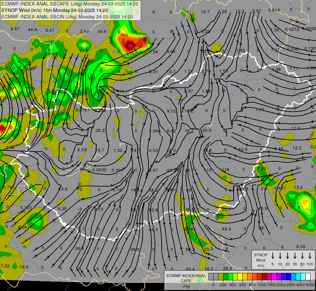The width and height of the screenshot is (316, 291).
Task: Click the 30 m/s wind arrow in legend
Action: click(x=295, y=256)
